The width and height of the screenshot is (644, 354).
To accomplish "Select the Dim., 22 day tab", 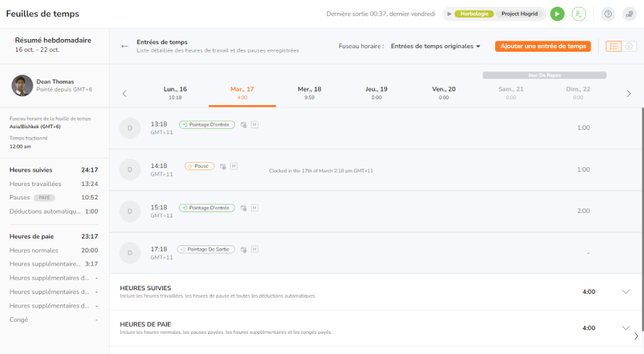I will click(578, 93).
